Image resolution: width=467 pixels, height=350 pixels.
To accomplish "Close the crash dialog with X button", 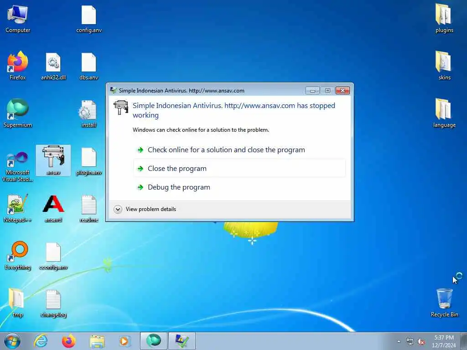I will click(x=342, y=91).
